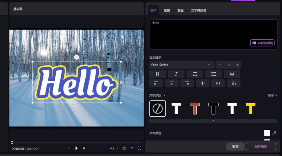
Task: Pick text color with eyedropper
Action: point(275,133)
